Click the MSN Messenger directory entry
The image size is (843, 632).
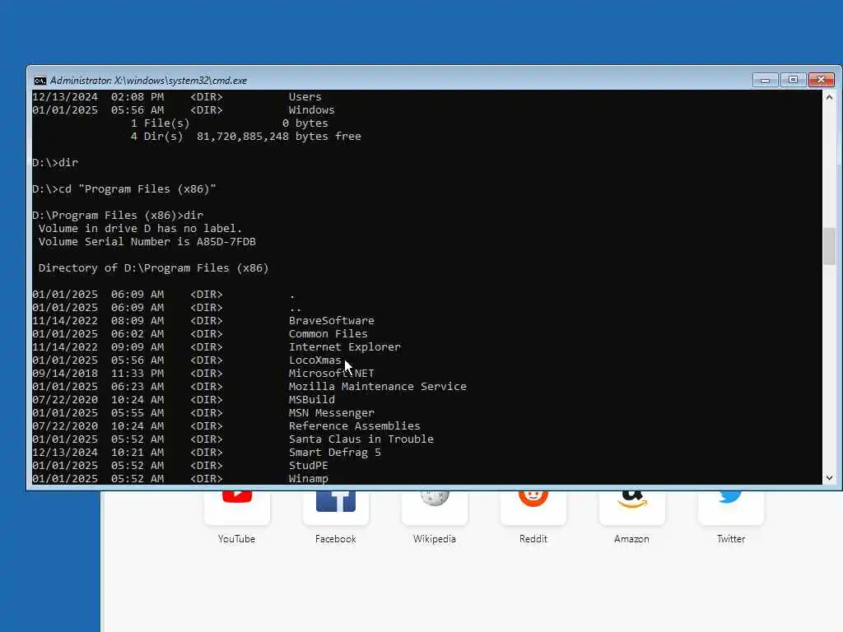tap(331, 413)
